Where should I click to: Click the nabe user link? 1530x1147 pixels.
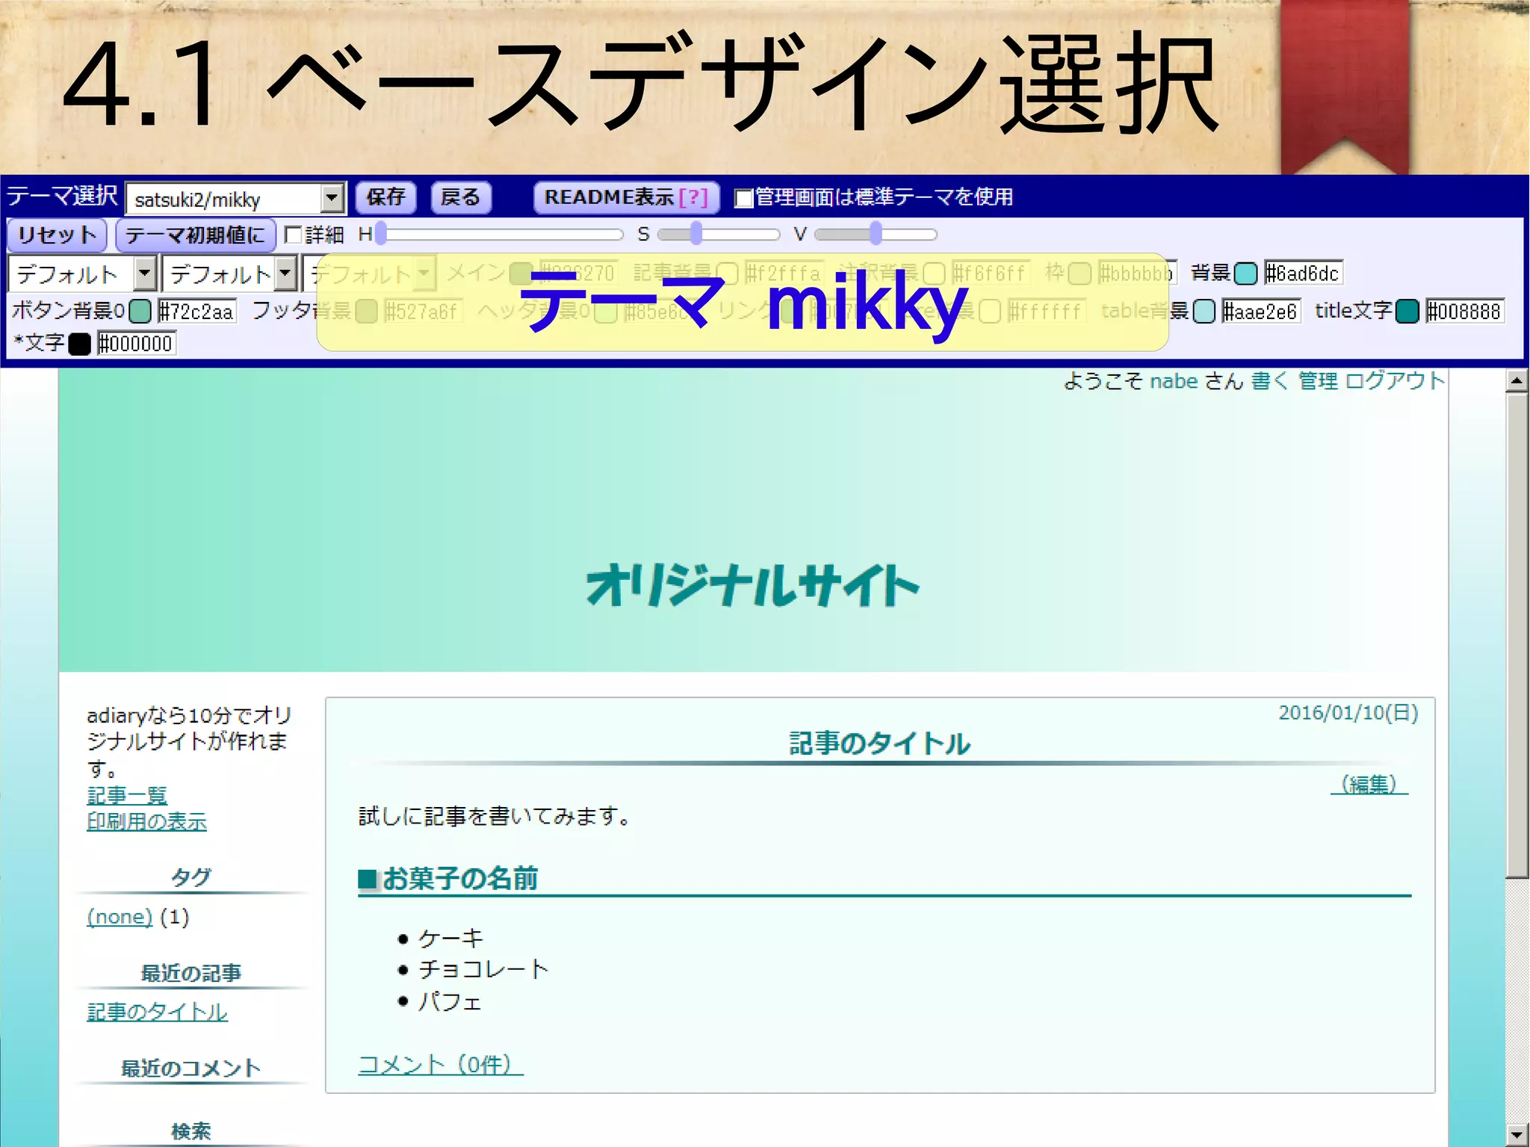pos(1174,381)
